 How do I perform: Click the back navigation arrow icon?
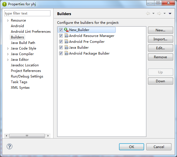click(x=148, y=13)
